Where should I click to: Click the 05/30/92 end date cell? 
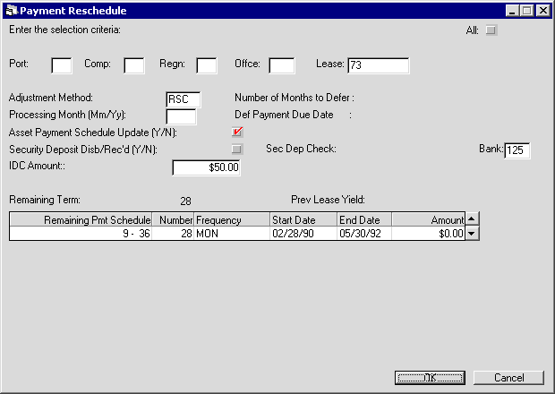pos(364,234)
